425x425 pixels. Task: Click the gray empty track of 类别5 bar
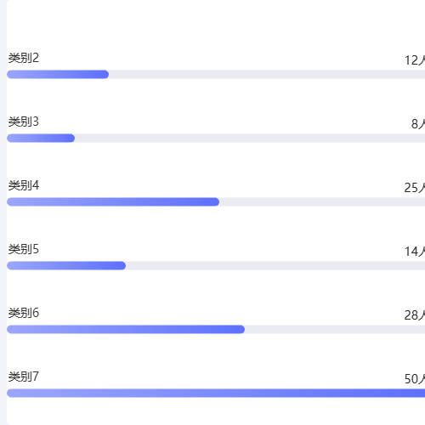tap(275, 265)
